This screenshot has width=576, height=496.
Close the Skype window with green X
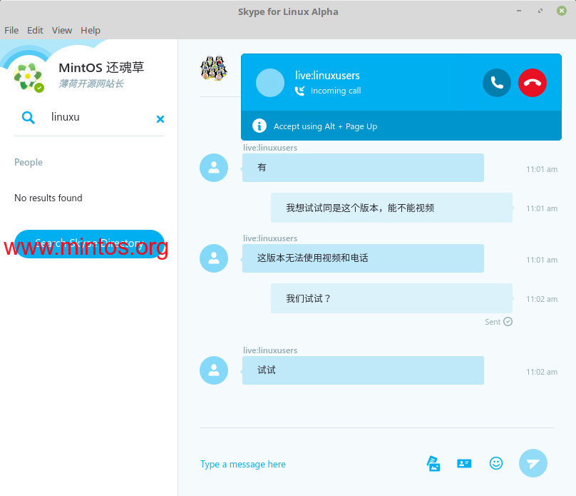tap(561, 11)
